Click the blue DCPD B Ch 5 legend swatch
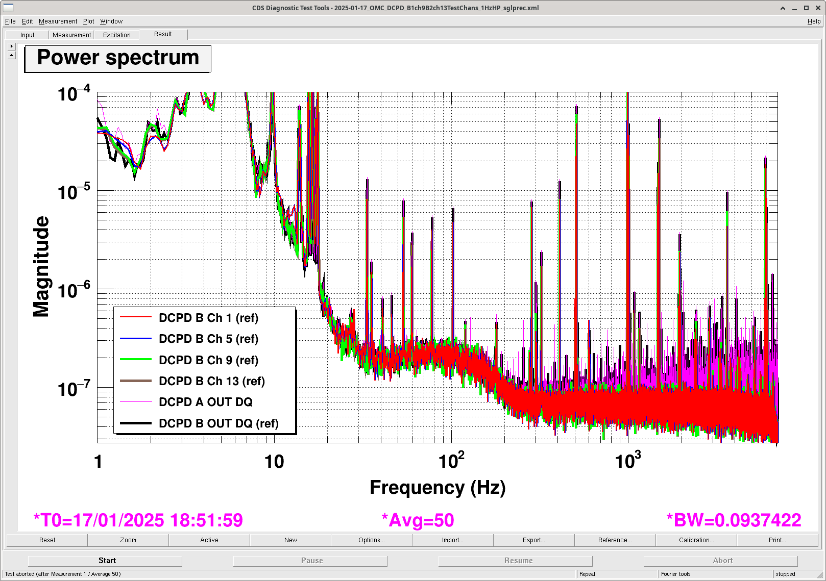This screenshot has height=581, width=826. point(136,339)
